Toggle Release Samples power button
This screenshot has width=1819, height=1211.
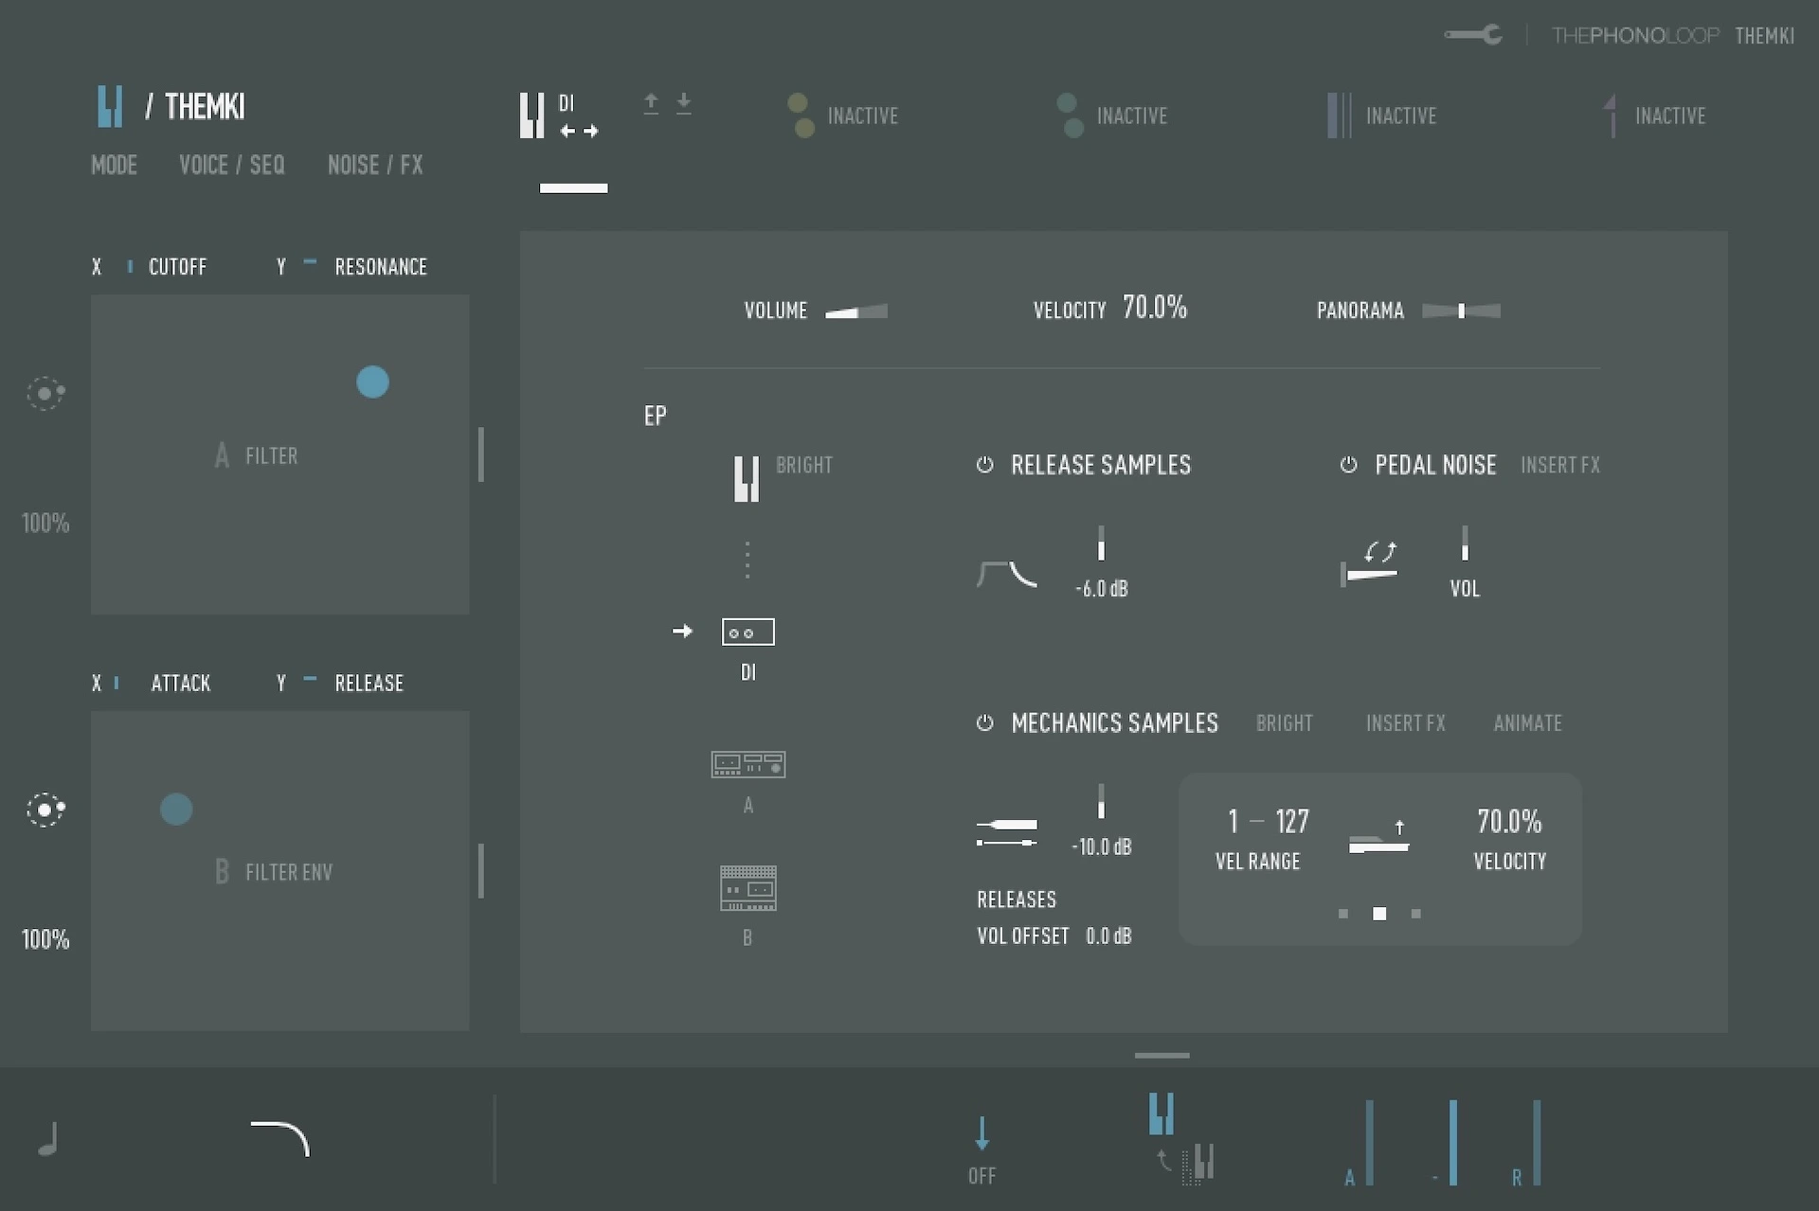click(x=984, y=465)
